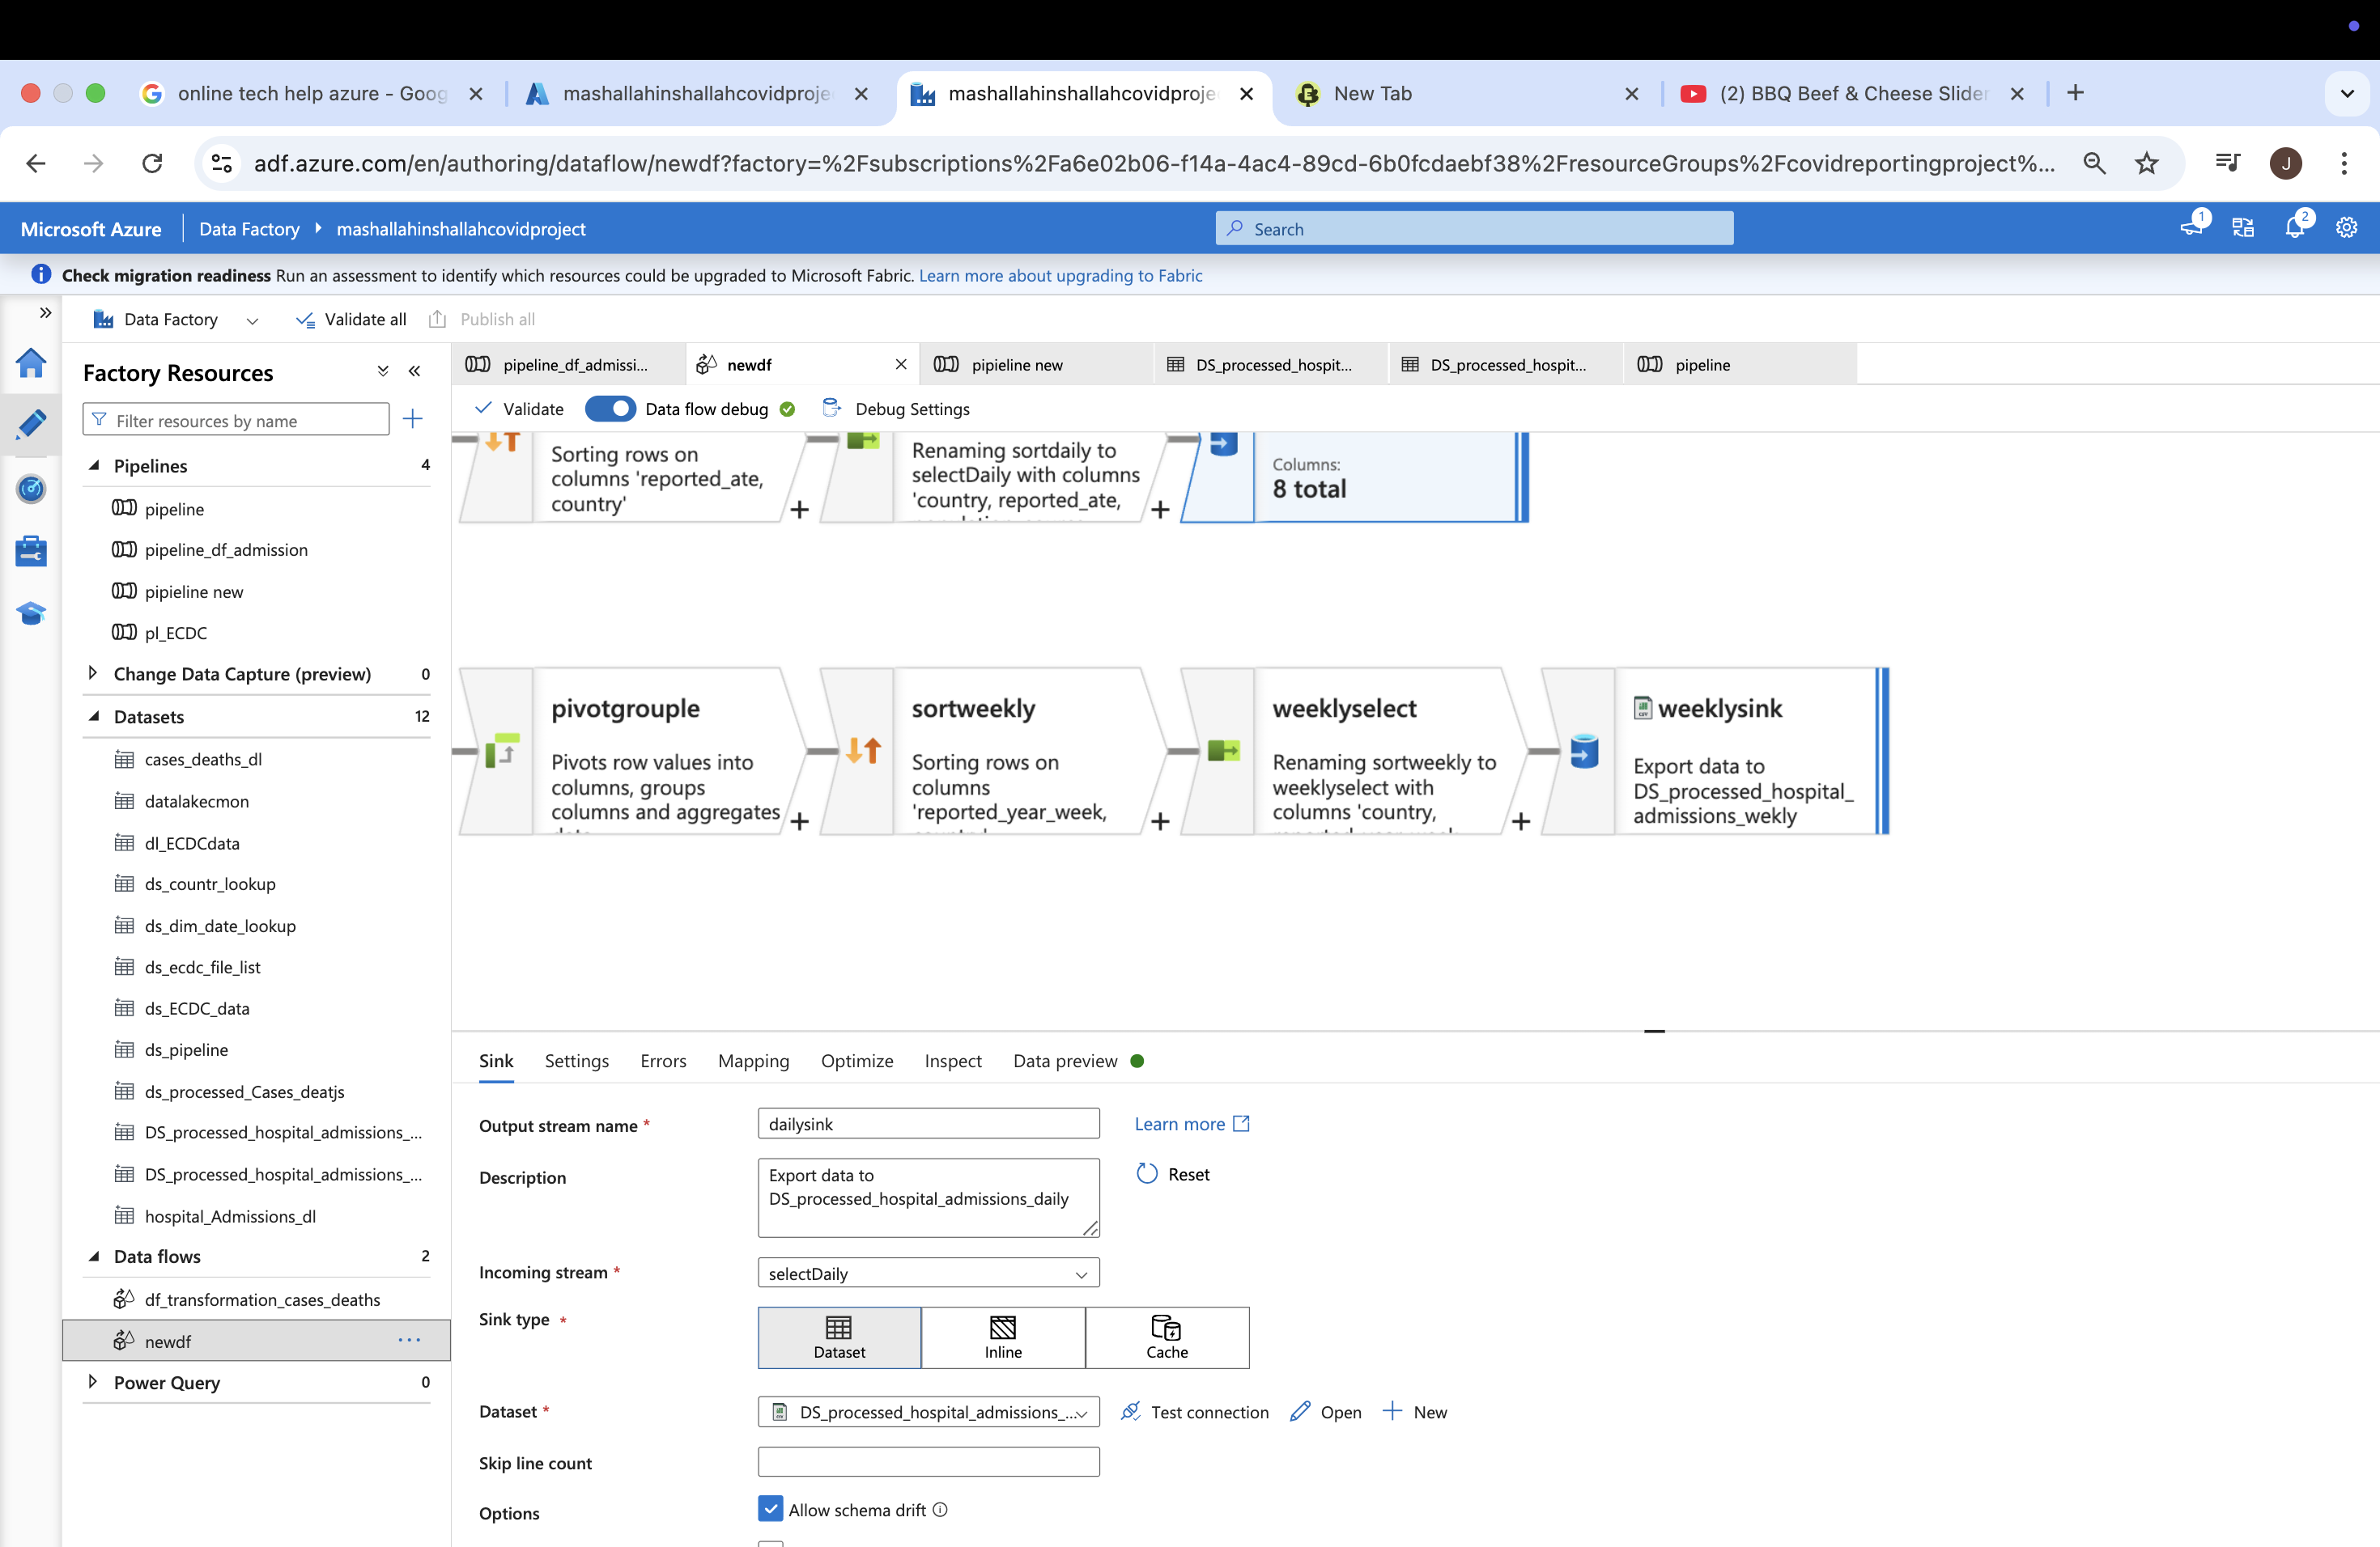Click the Home icon in left sidebar
The height and width of the screenshot is (1547, 2380).
tap(31, 362)
